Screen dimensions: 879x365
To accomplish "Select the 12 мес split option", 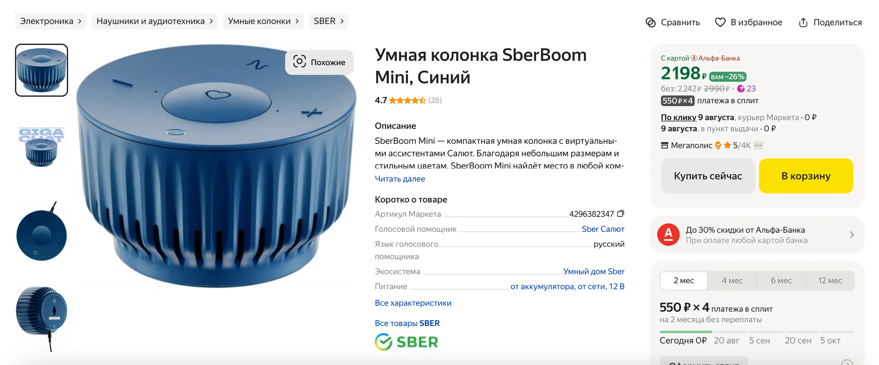I will point(830,280).
